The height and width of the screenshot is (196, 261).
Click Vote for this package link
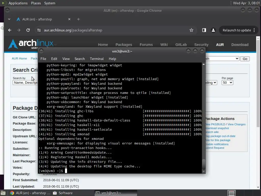tap(218, 140)
